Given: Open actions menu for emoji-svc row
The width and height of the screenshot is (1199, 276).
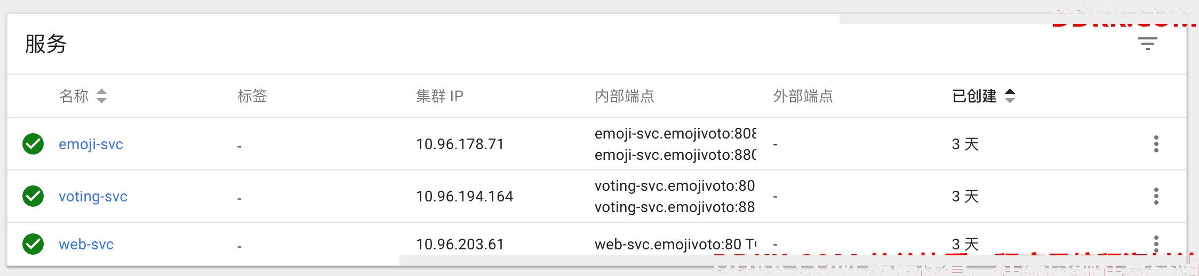Looking at the screenshot, I should [x=1156, y=144].
